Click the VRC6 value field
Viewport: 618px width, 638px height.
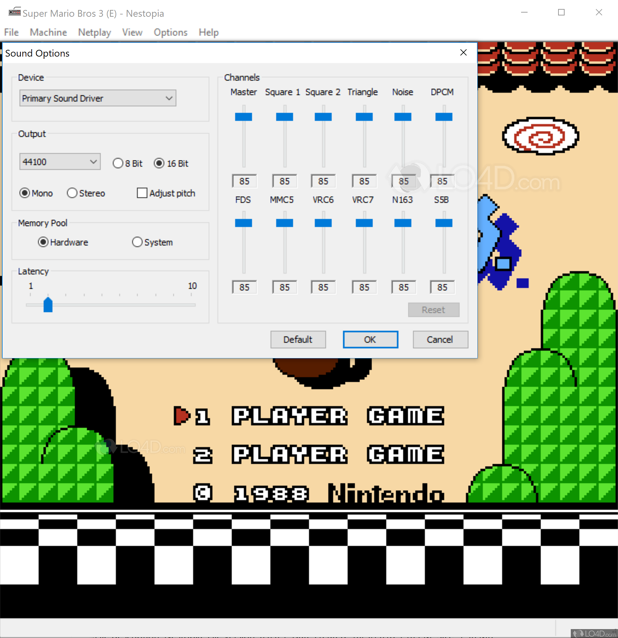coord(323,287)
